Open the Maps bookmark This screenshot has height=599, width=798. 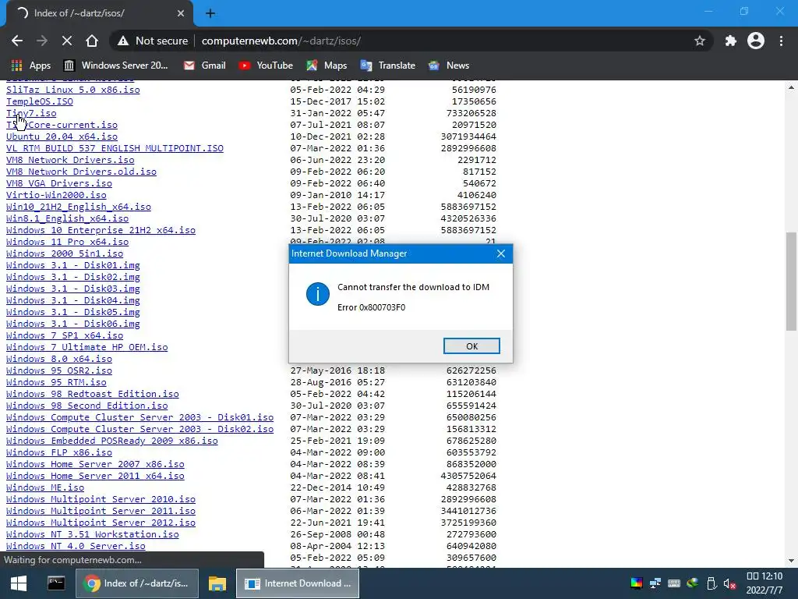tap(327, 66)
